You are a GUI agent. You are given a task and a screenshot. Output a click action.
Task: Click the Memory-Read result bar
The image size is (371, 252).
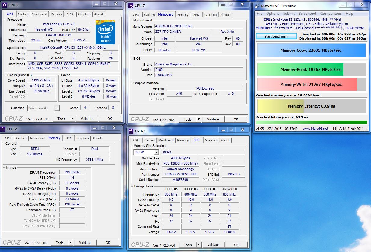(x=311, y=69)
